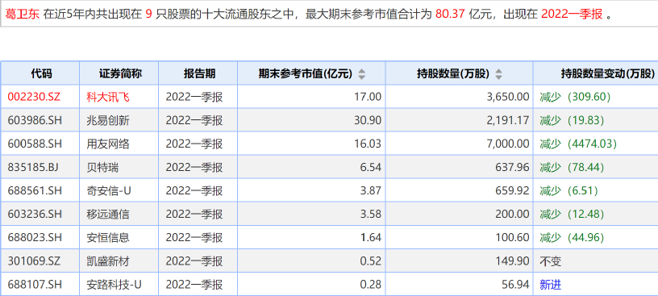This screenshot has height=296, width=658.
Task: Click 减少 (12.48) change for 移远通信
Action: tap(572, 214)
